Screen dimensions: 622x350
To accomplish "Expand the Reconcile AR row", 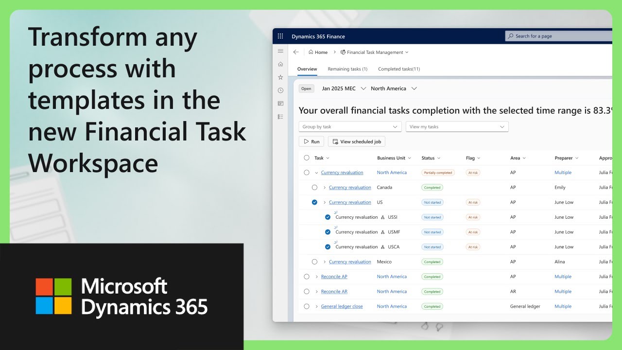I will (317, 292).
